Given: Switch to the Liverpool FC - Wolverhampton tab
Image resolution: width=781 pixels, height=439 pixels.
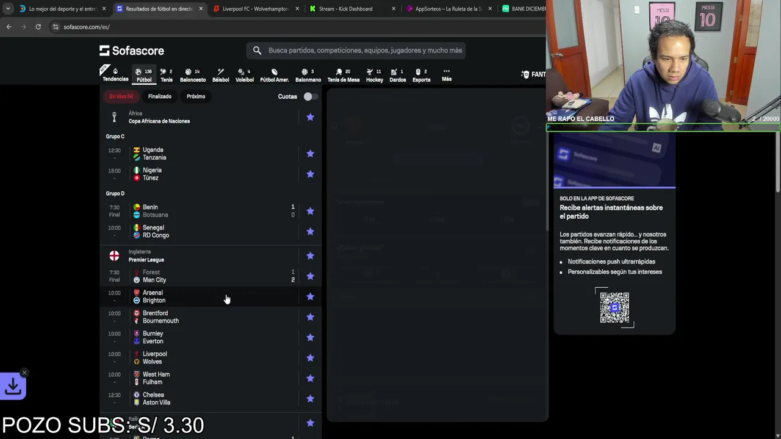Looking at the screenshot, I should (255, 9).
